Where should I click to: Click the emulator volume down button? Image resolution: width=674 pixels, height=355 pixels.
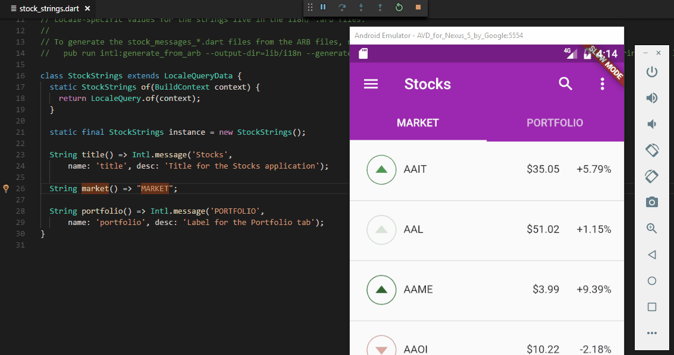651,124
